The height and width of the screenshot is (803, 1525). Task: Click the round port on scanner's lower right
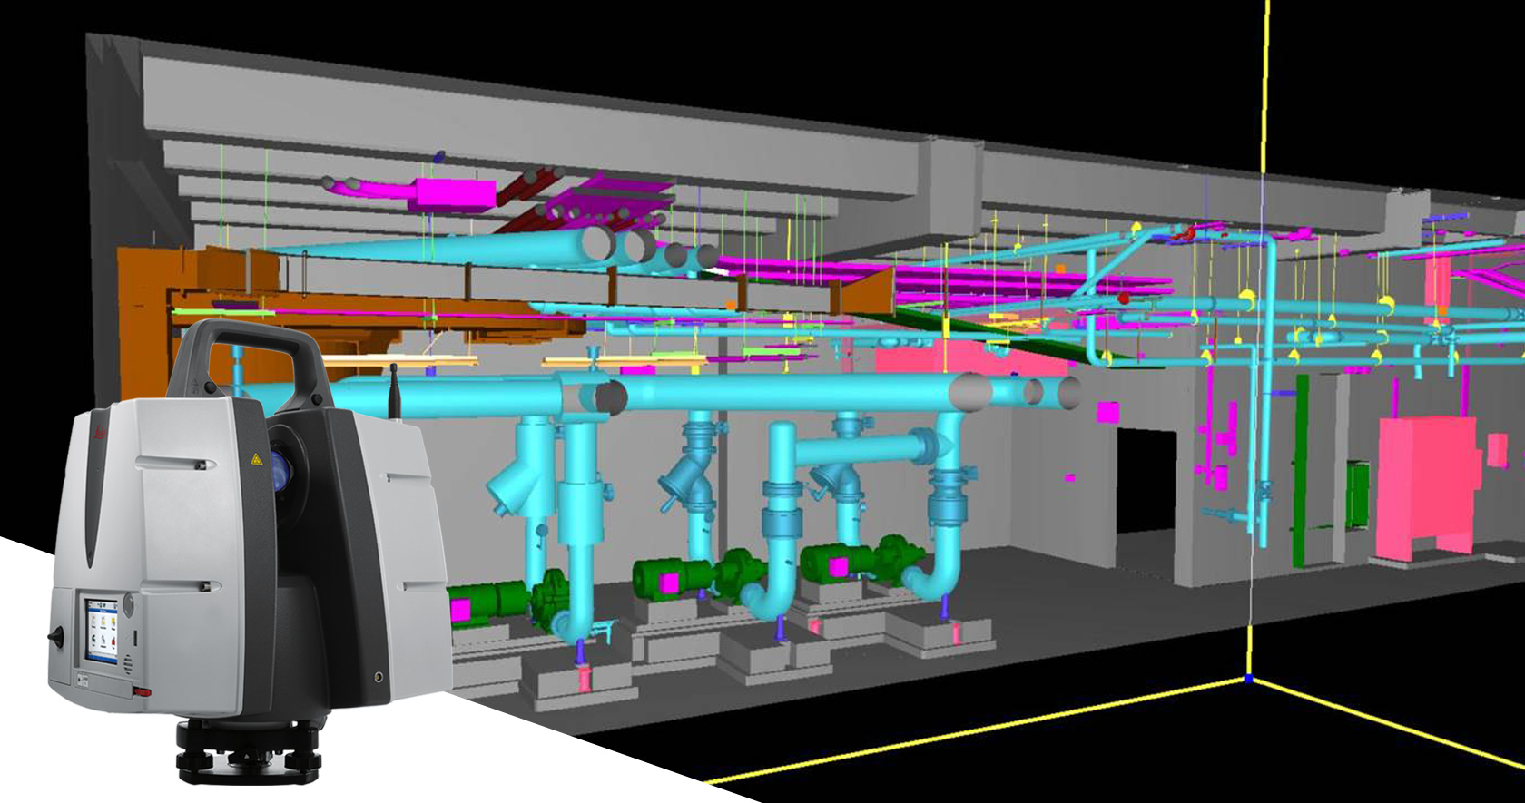click(x=379, y=677)
